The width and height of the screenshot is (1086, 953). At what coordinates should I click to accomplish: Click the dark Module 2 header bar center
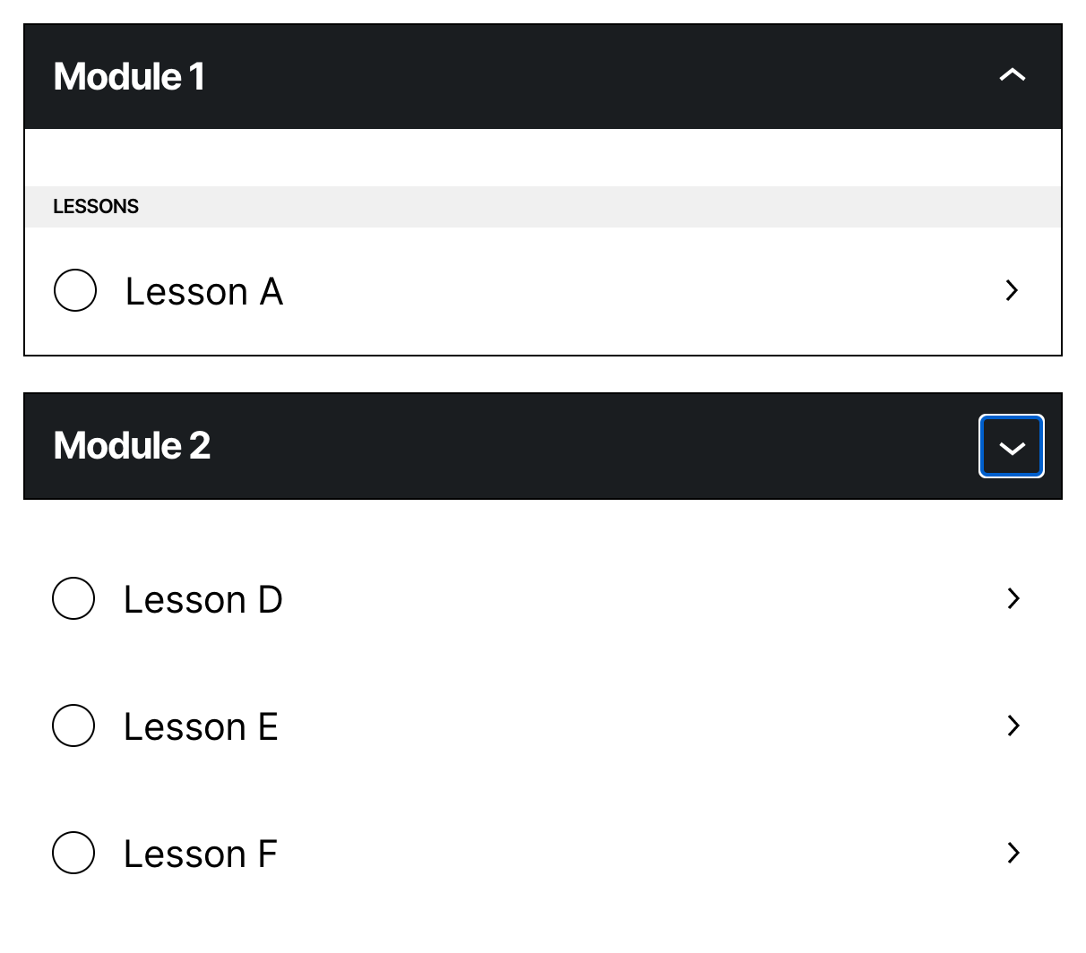tap(543, 446)
